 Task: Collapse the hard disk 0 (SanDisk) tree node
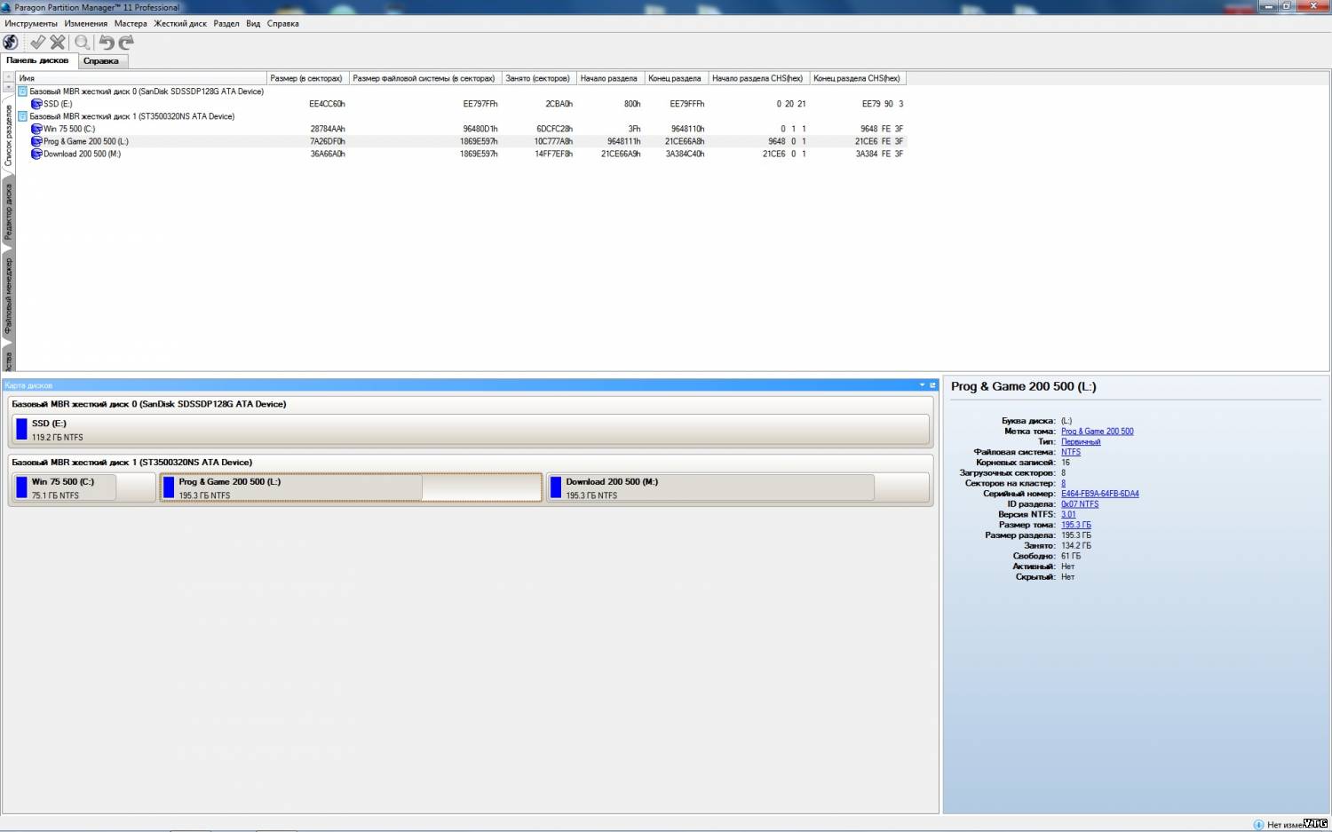tap(23, 91)
